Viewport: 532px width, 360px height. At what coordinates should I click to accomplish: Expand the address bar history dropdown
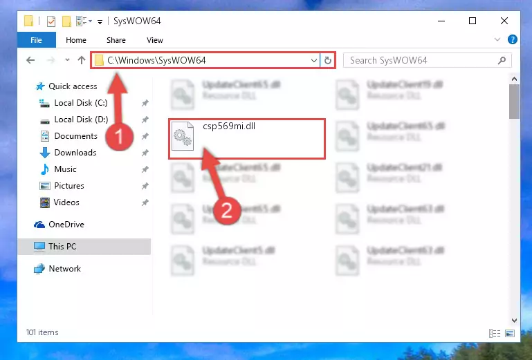click(314, 61)
